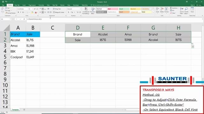The image size is (204, 114).
Task: Open the General number format dropdown
Action: point(80,9)
